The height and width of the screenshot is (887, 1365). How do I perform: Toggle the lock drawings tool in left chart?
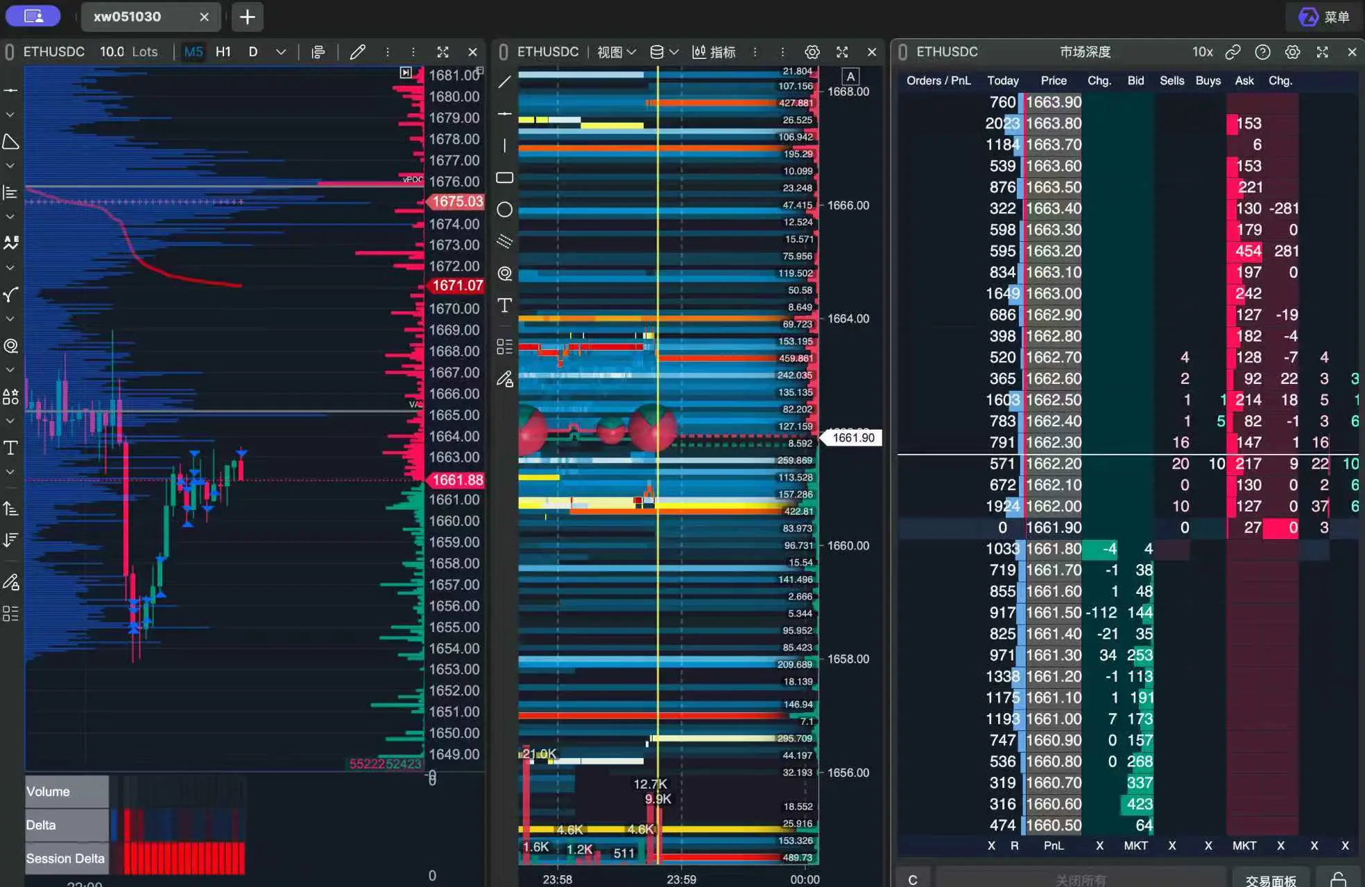10,581
